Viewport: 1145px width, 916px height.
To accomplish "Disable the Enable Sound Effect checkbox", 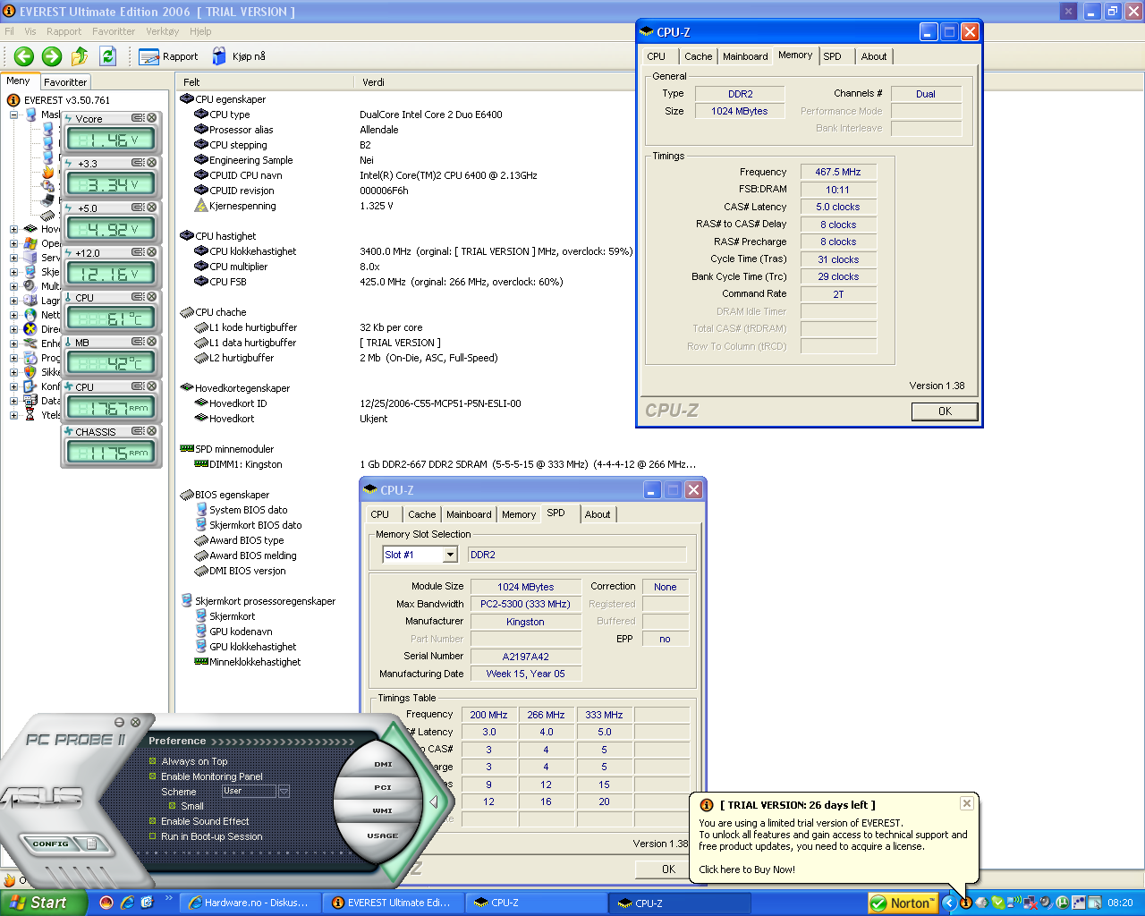I will tap(153, 821).
